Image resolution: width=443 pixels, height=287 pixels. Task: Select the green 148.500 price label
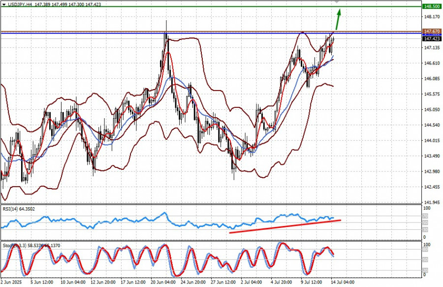tap(432, 6)
